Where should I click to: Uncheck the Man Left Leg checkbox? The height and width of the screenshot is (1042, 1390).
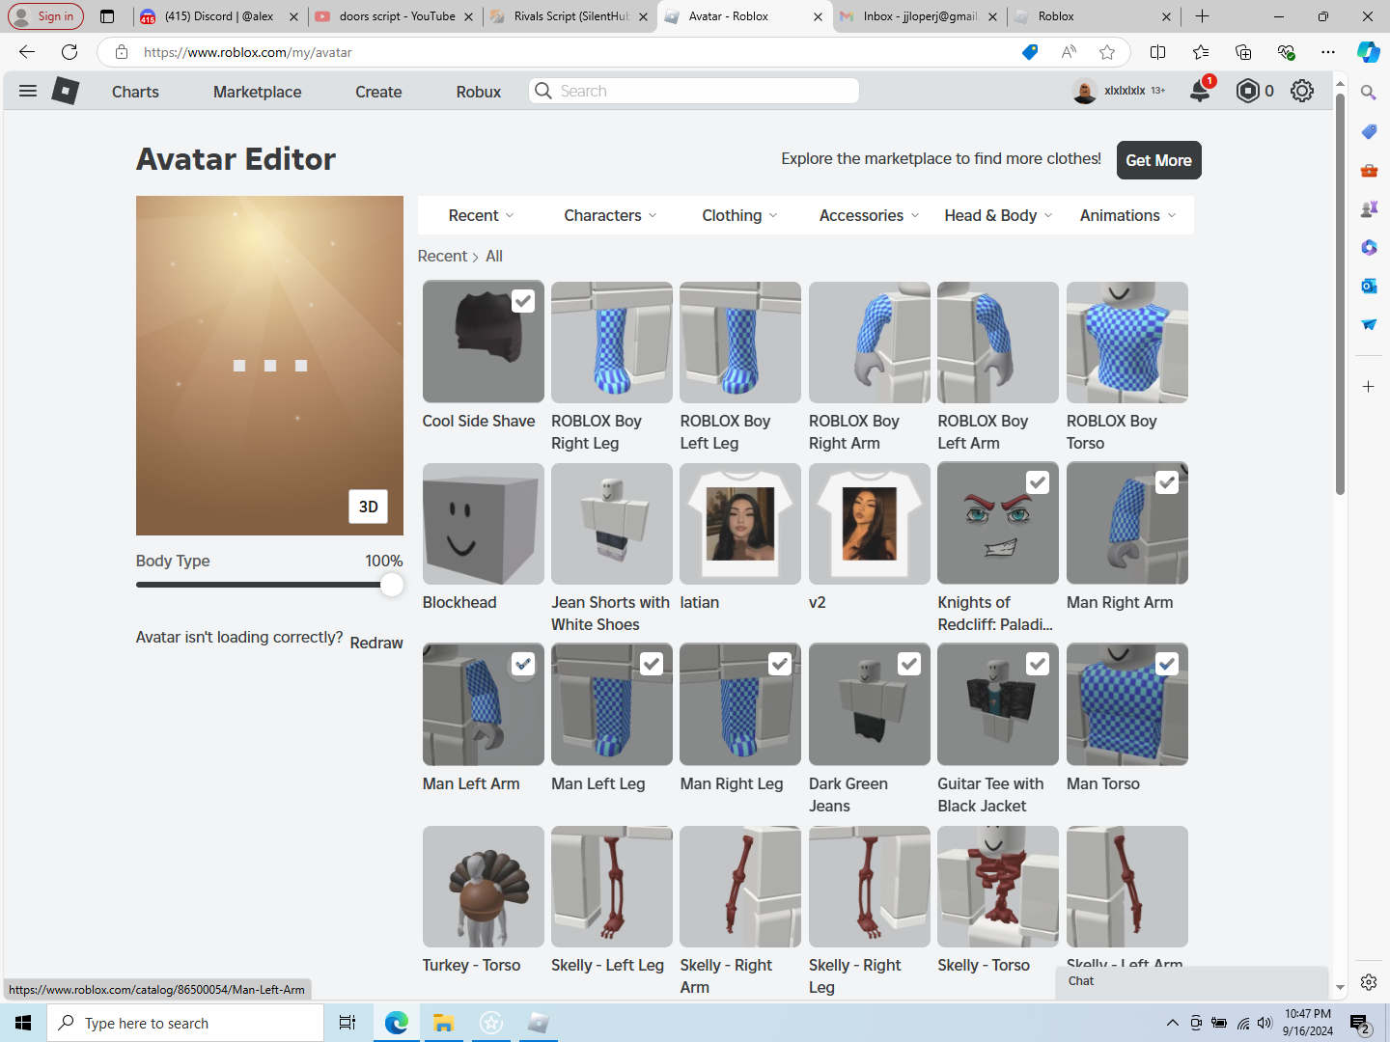652,664
